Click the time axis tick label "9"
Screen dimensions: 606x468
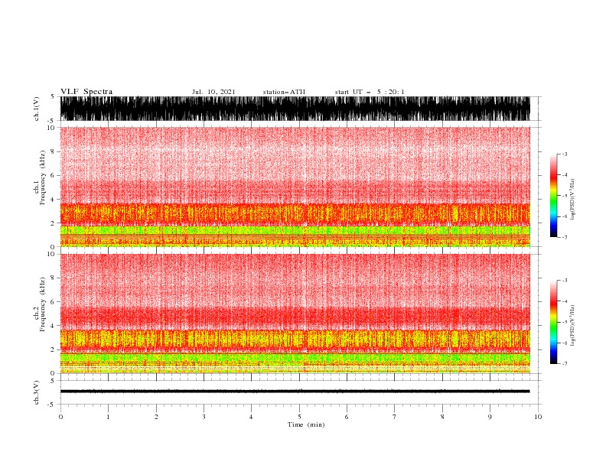coord(490,417)
